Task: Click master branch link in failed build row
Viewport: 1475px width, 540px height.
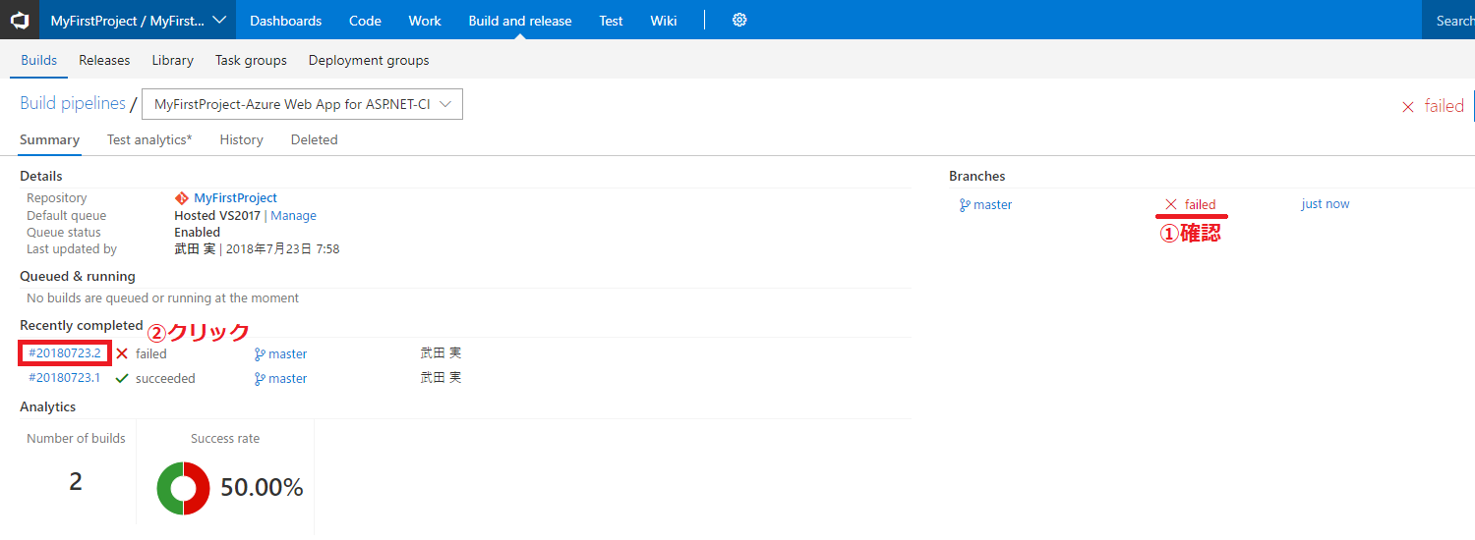Action: (287, 354)
